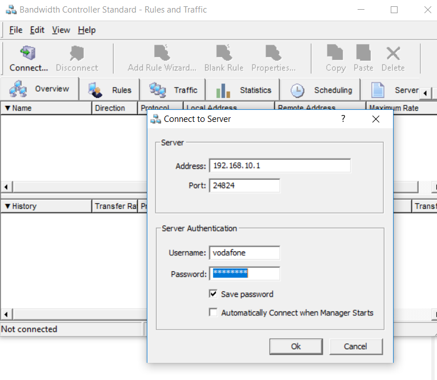This screenshot has width=437, height=380.
Task: Maximize the Bandwidth Controller window
Action: click(394, 10)
